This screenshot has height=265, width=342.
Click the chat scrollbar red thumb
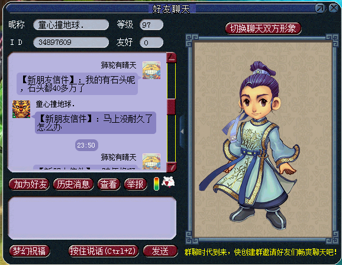(x=171, y=106)
